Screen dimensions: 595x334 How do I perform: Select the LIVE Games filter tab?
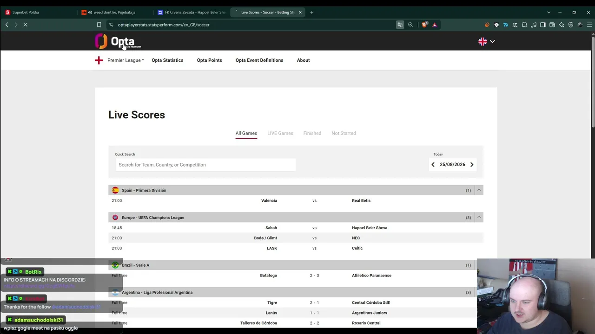pos(280,133)
